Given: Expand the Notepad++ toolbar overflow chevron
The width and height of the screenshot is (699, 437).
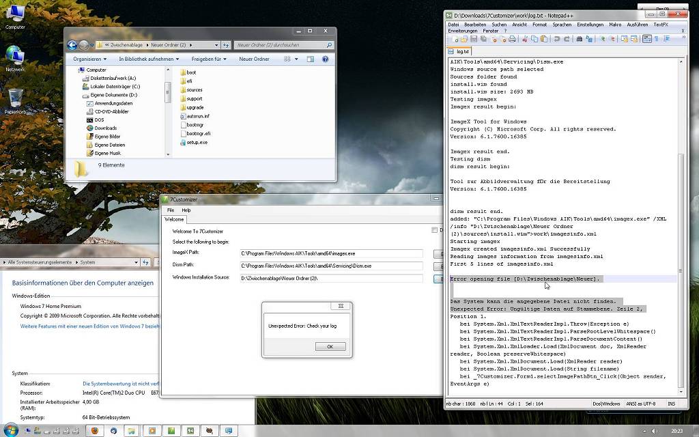Looking at the screenshot, I should coord(683,38).
